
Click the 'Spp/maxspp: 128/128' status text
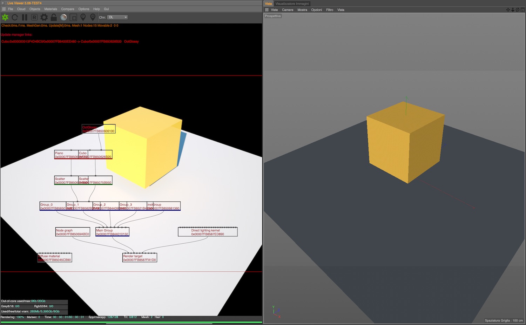point(103,317)
